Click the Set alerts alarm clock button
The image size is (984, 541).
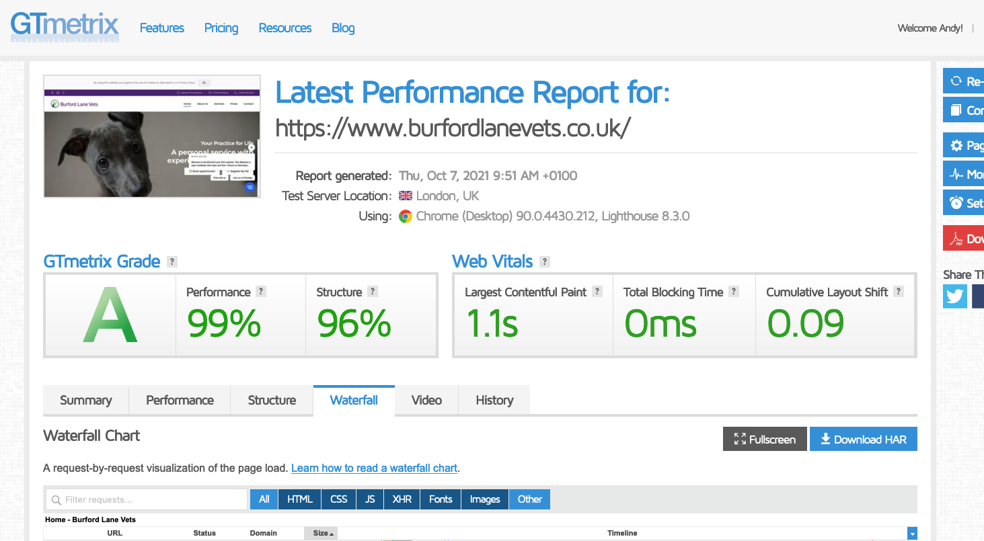click(x=963, y=202)
